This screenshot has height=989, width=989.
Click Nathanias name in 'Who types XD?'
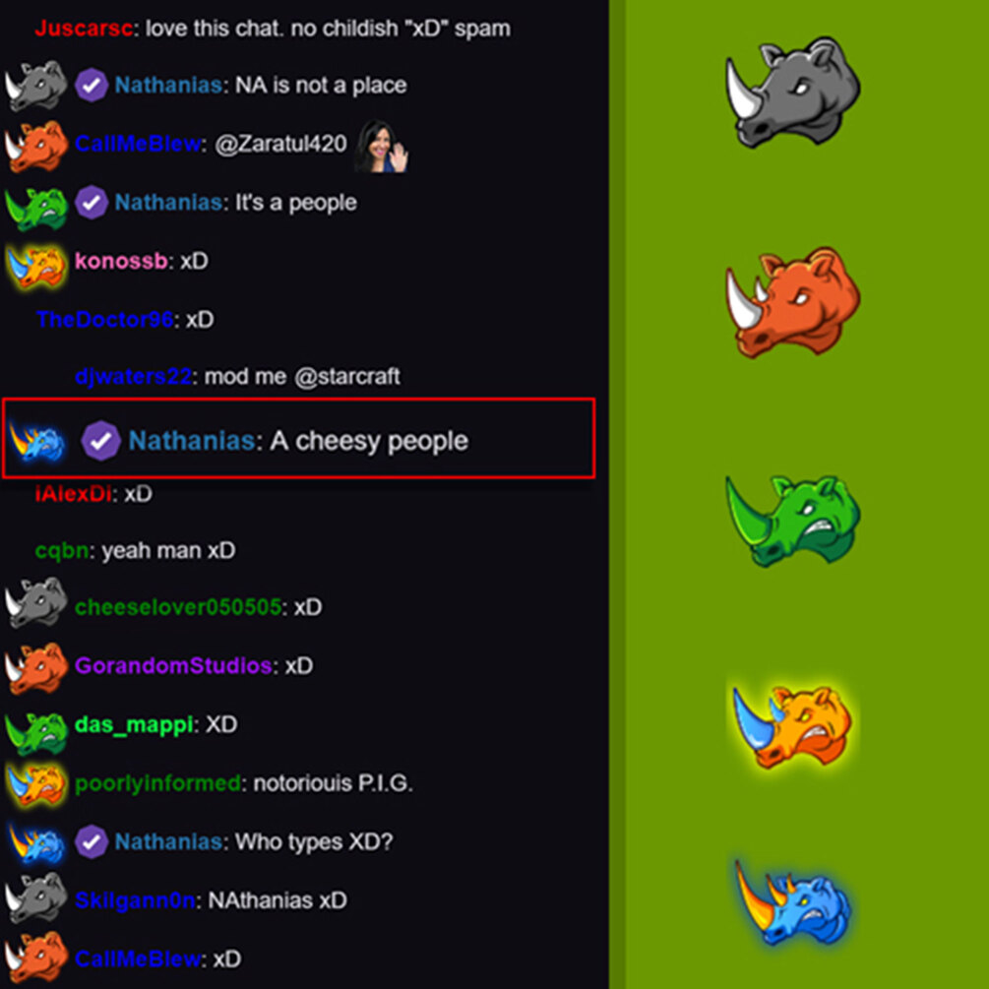168,841
